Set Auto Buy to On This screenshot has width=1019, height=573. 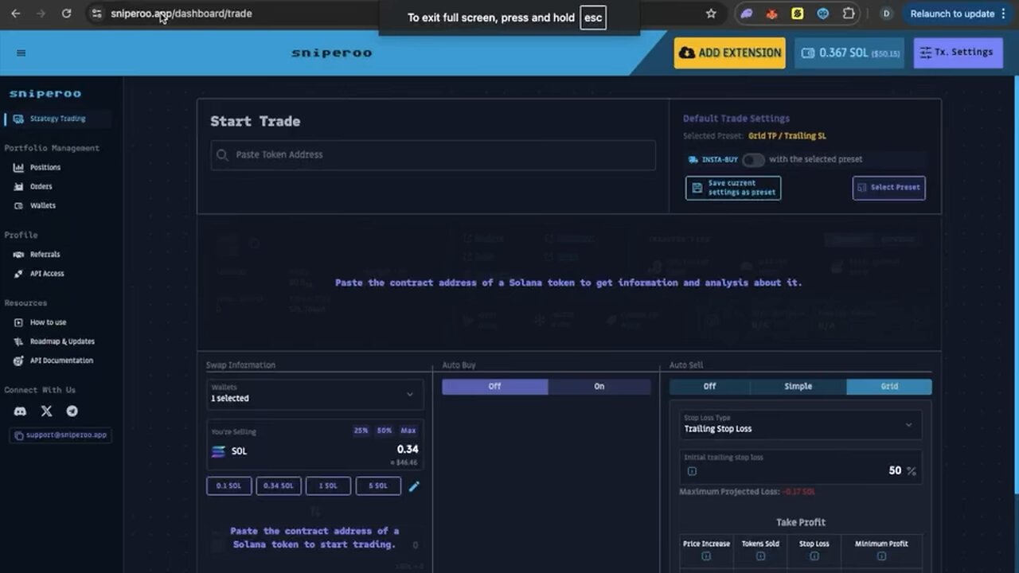click(599, 387)
